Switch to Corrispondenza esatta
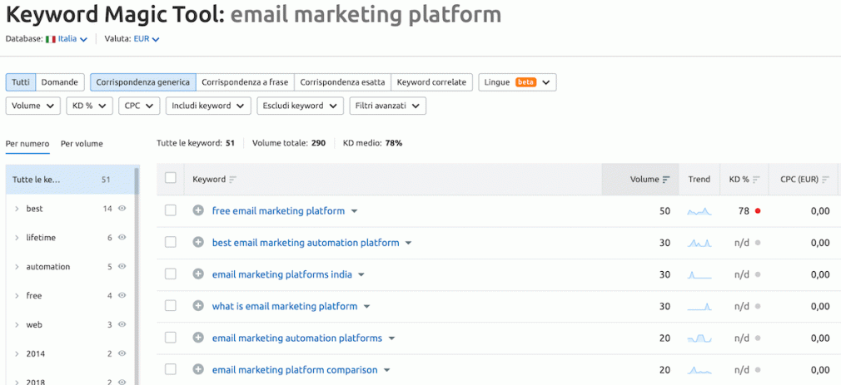The width and height of the screenshot is (841, 385). coord(342,82)
